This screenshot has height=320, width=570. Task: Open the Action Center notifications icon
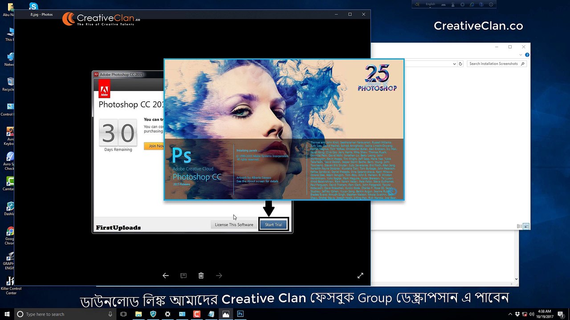click(561, 314)
